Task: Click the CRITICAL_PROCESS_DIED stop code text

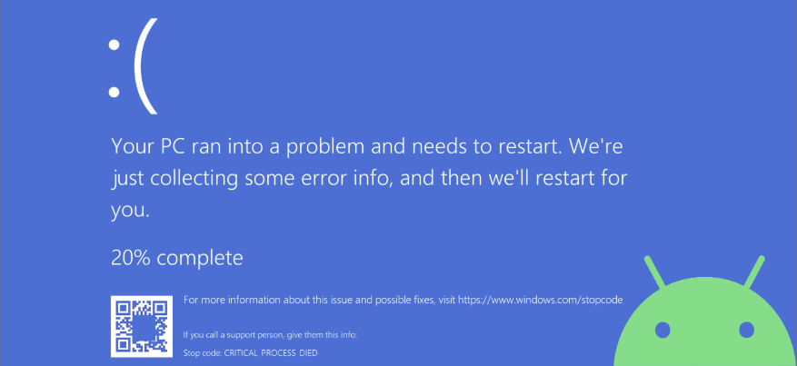Action: 271,352
